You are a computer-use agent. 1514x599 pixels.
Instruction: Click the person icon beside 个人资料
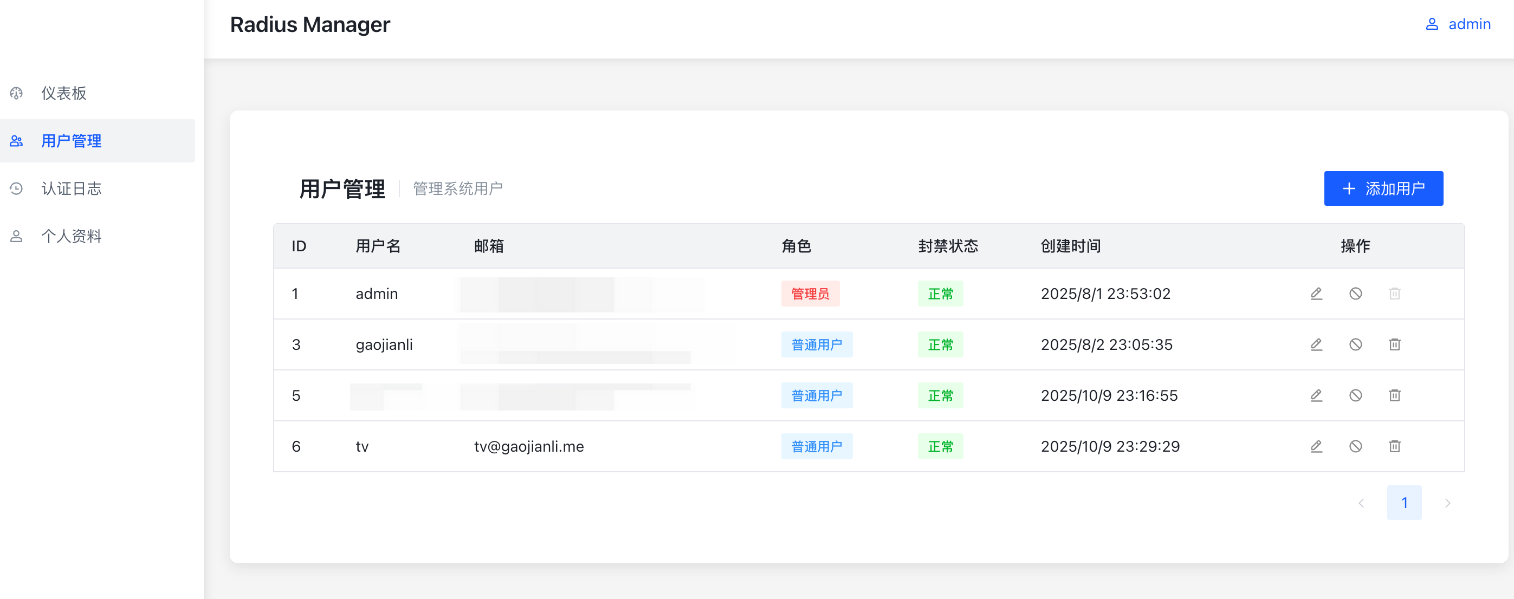[16, 236]
